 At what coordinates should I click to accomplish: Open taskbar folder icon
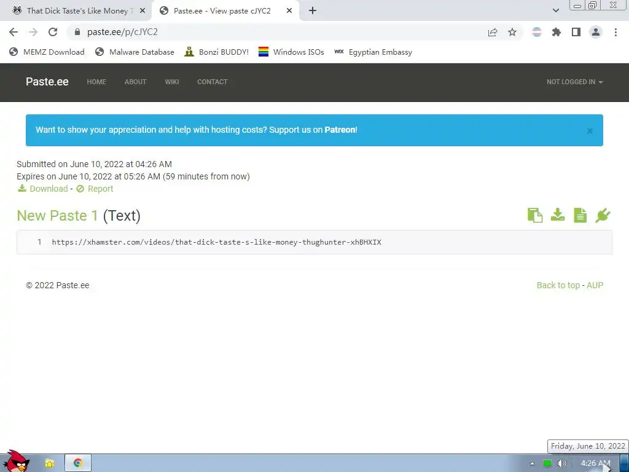tap(49, 463)
